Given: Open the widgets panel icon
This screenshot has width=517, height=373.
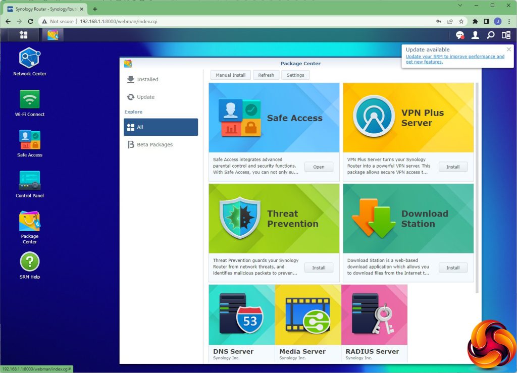Looking at the screenshot, I should (506, 35).
